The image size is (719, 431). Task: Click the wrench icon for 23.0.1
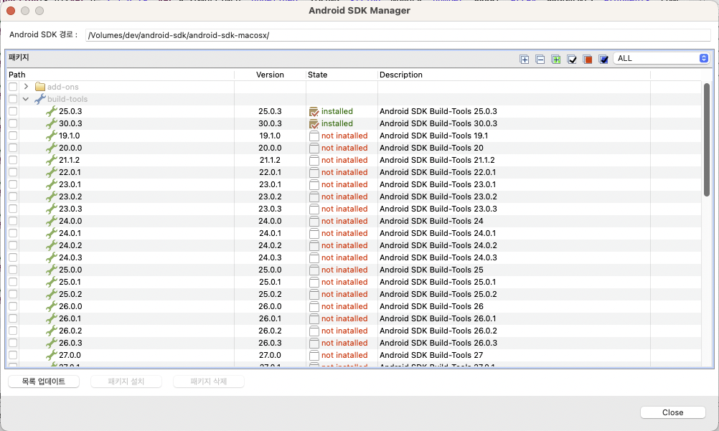tap(52, 184)
